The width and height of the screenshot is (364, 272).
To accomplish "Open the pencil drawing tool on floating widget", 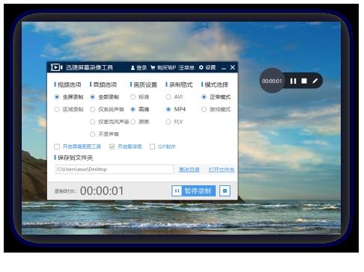I will 315,81.
